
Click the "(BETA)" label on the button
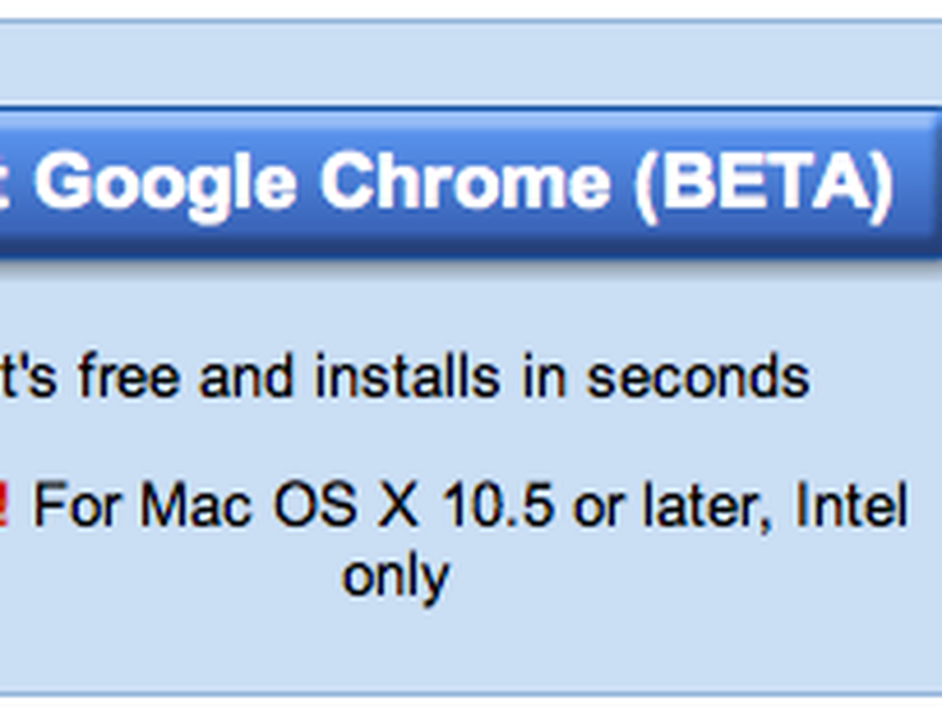coord(764,182)
